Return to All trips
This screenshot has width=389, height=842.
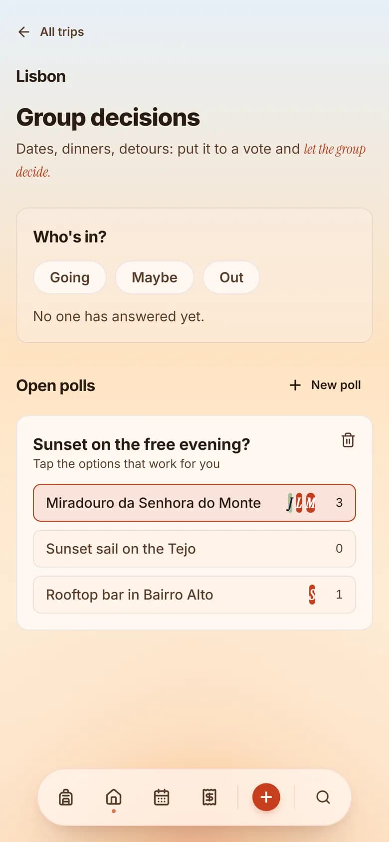(x=62, y=32)
